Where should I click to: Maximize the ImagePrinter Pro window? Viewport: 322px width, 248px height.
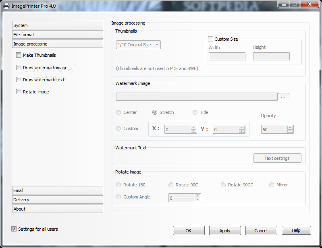pos(295,4)
